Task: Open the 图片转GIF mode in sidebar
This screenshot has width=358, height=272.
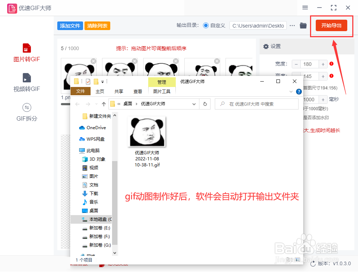Action: pyautogui.click(x=26, y=53)
